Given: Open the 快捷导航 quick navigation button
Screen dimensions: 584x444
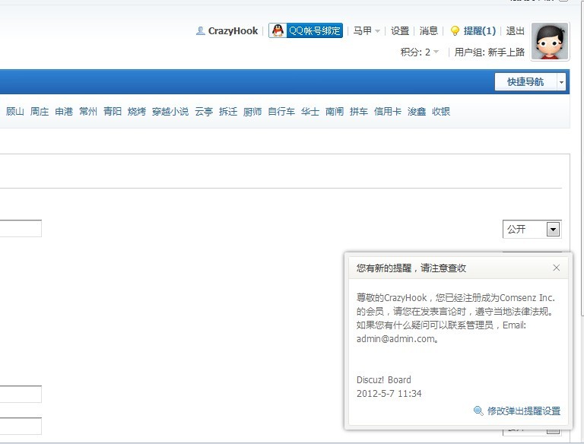Looking at the screenshot, I should 525,82.
